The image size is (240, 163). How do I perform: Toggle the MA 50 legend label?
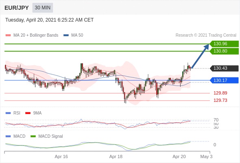click(x=77, y=35)
